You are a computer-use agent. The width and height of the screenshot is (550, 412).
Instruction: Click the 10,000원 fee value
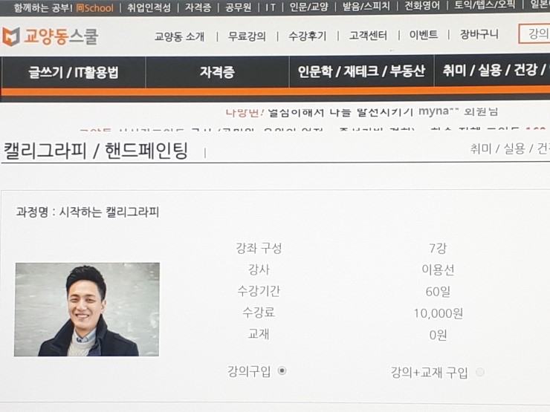point(438,313)
